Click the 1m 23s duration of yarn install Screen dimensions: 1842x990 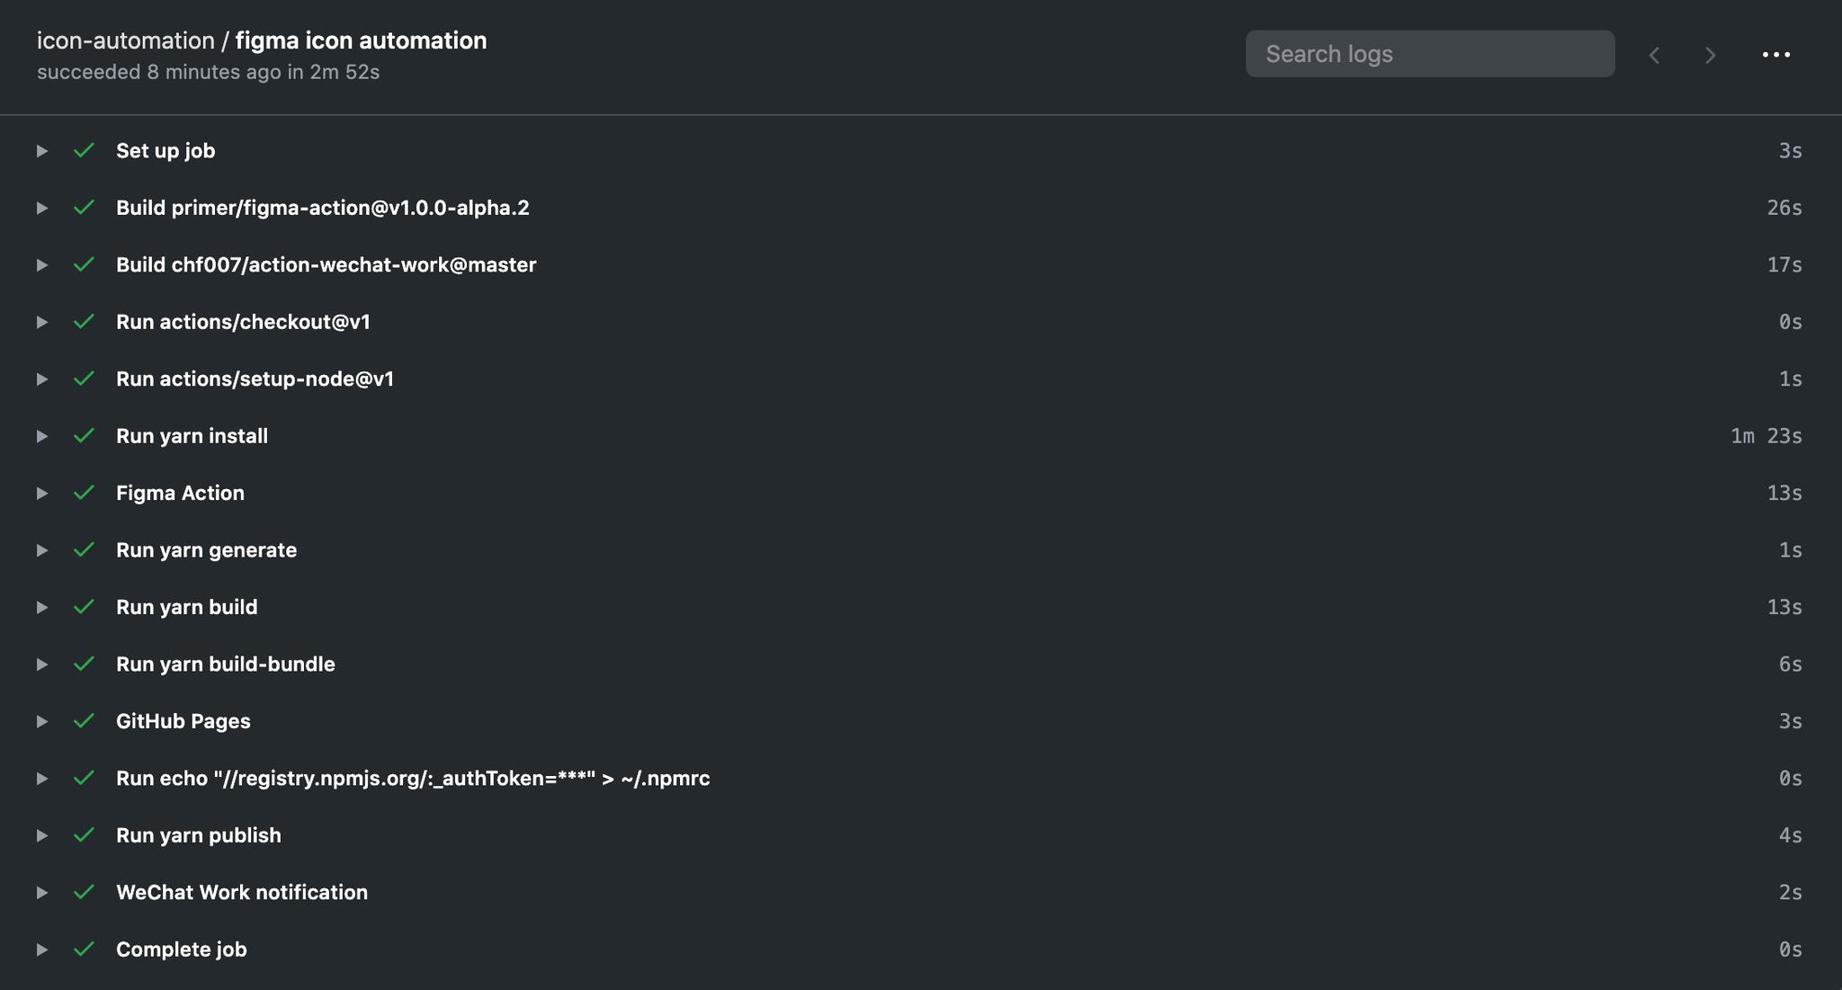(1764, 436)
